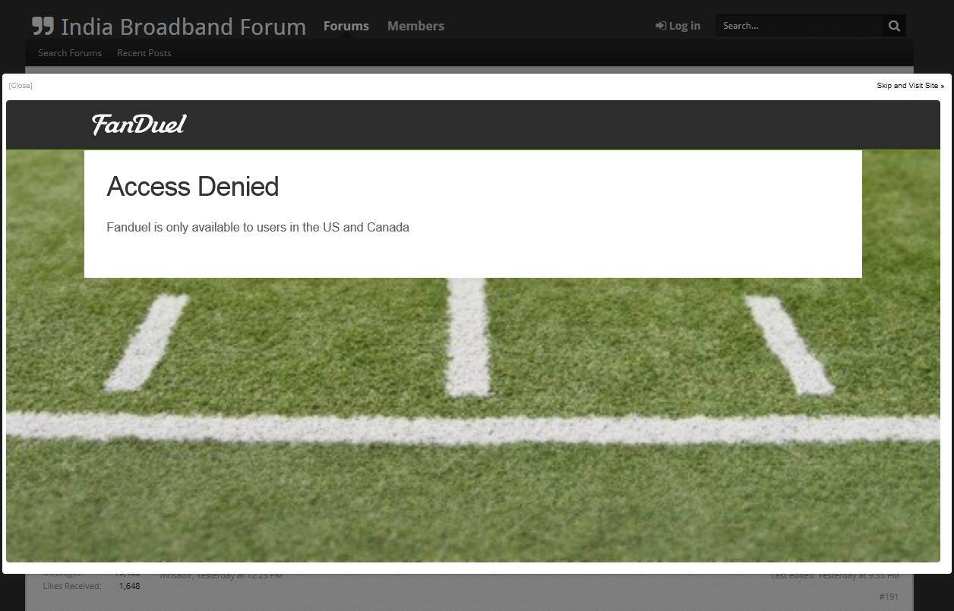Click the Log in arrow icon

(x=660, y=26)
